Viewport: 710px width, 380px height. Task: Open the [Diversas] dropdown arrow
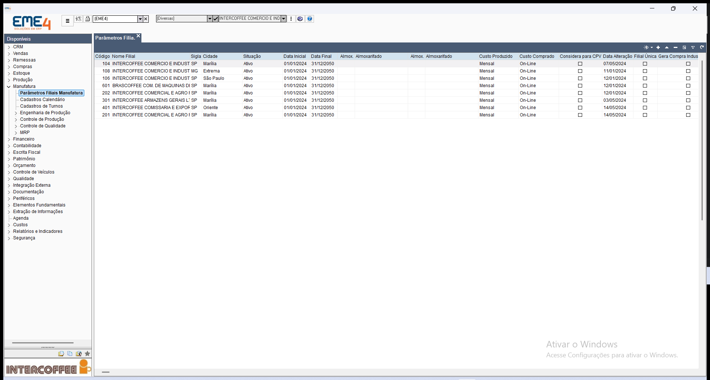tap(210, 19)
